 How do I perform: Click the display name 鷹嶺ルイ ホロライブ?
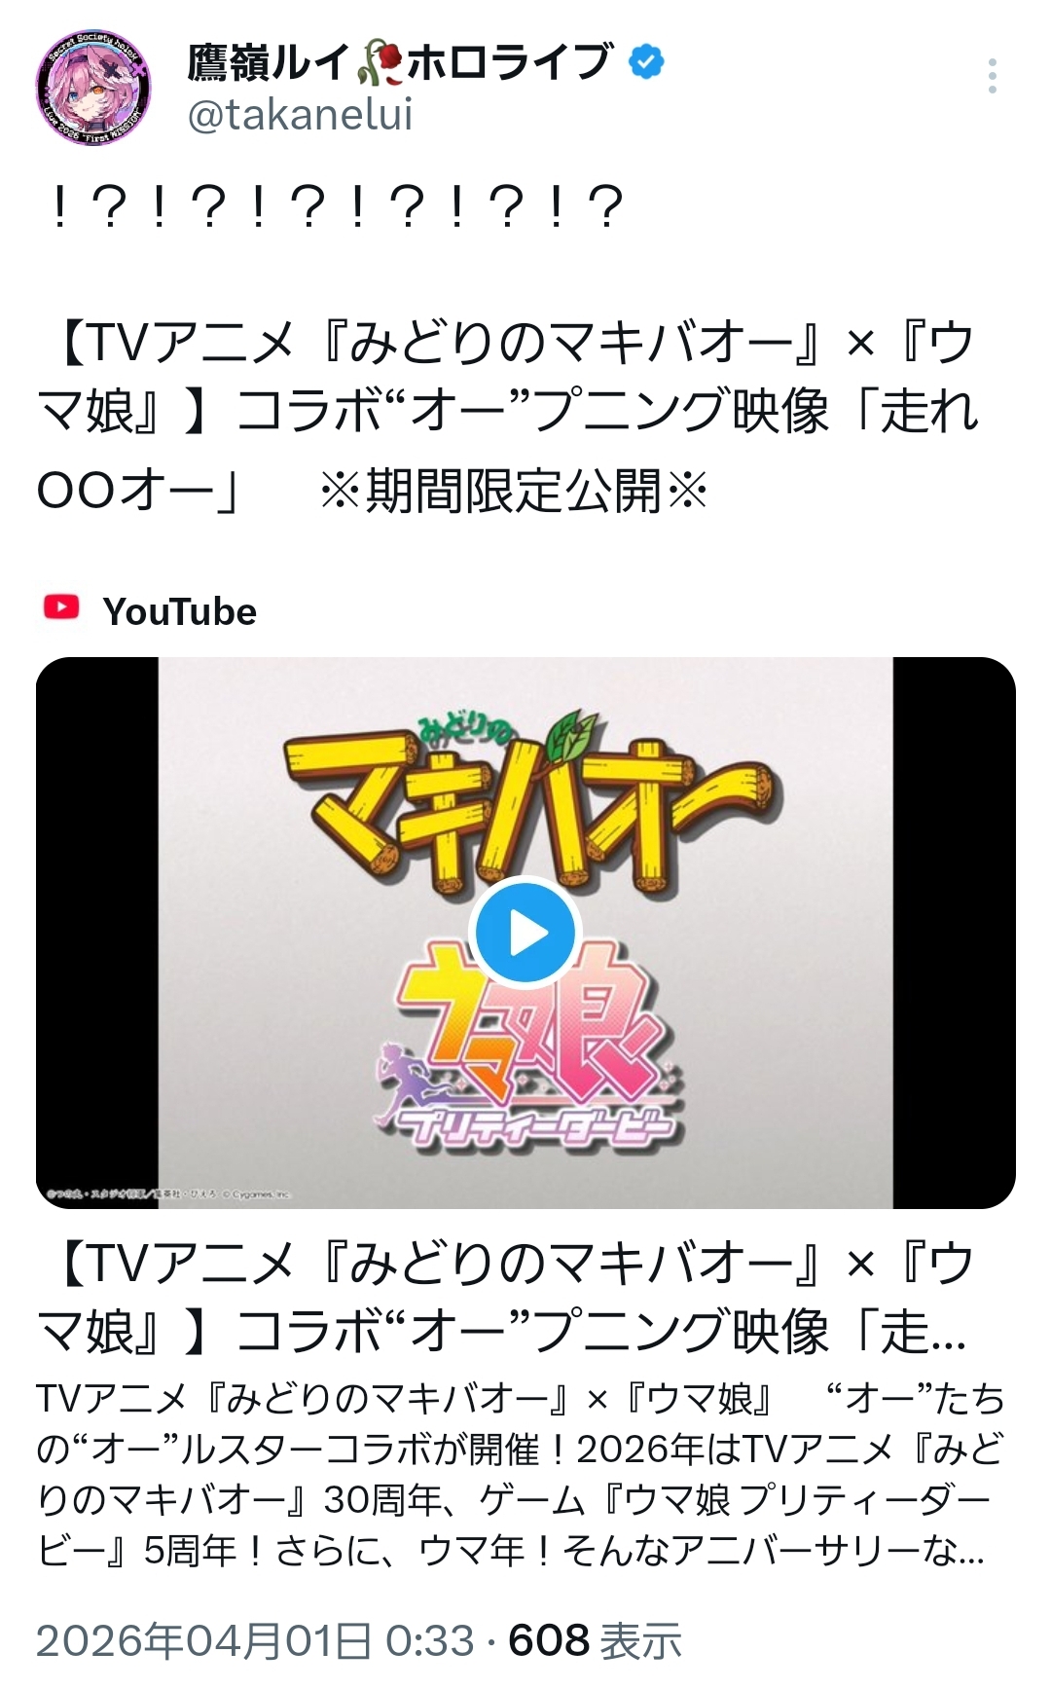click(400, 62)
